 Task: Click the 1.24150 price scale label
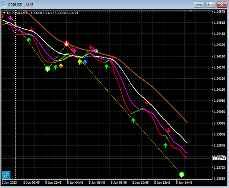219,90
